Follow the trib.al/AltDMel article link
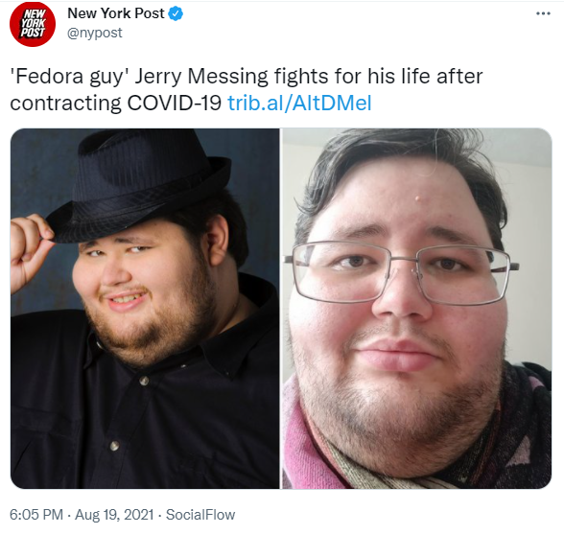Viewport: 564px width, 534px height. tap(299, 103)
